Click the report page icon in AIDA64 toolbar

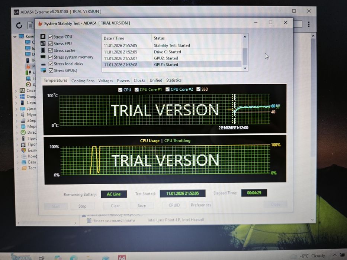click(30, 25)
